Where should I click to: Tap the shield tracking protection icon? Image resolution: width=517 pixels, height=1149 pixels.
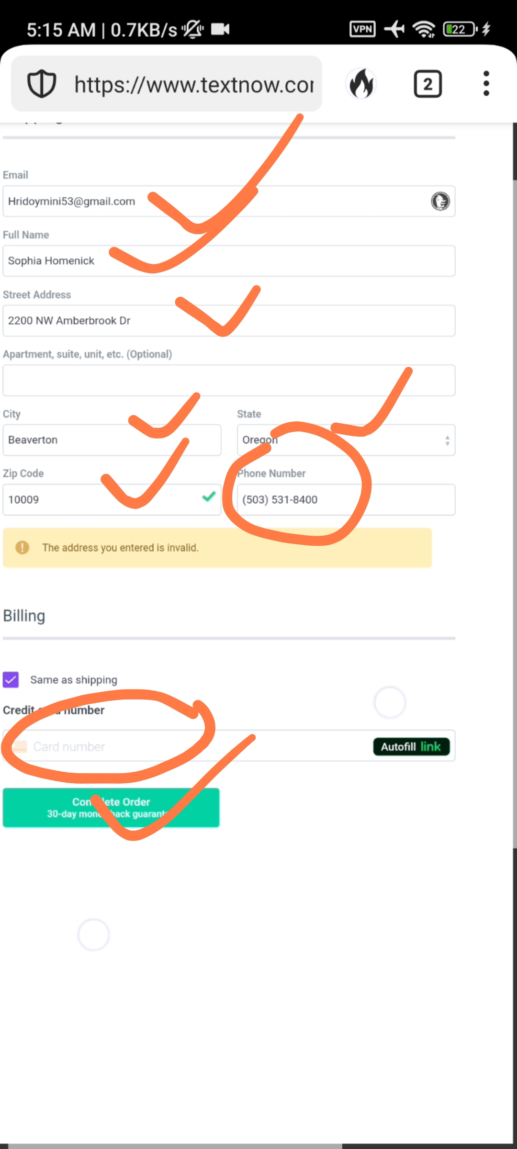(42, 84)
